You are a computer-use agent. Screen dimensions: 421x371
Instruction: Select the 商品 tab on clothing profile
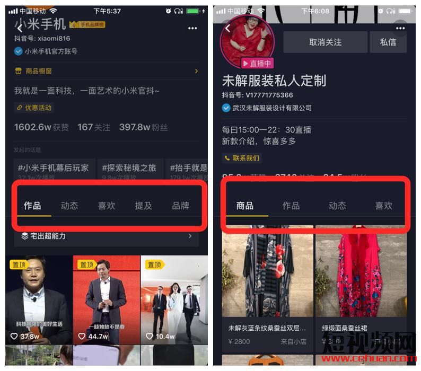(x=245, y=206)
